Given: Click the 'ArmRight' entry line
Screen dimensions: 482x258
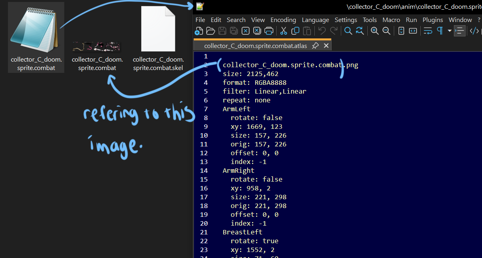Looking at the screenshot, I should coord(238,170).
